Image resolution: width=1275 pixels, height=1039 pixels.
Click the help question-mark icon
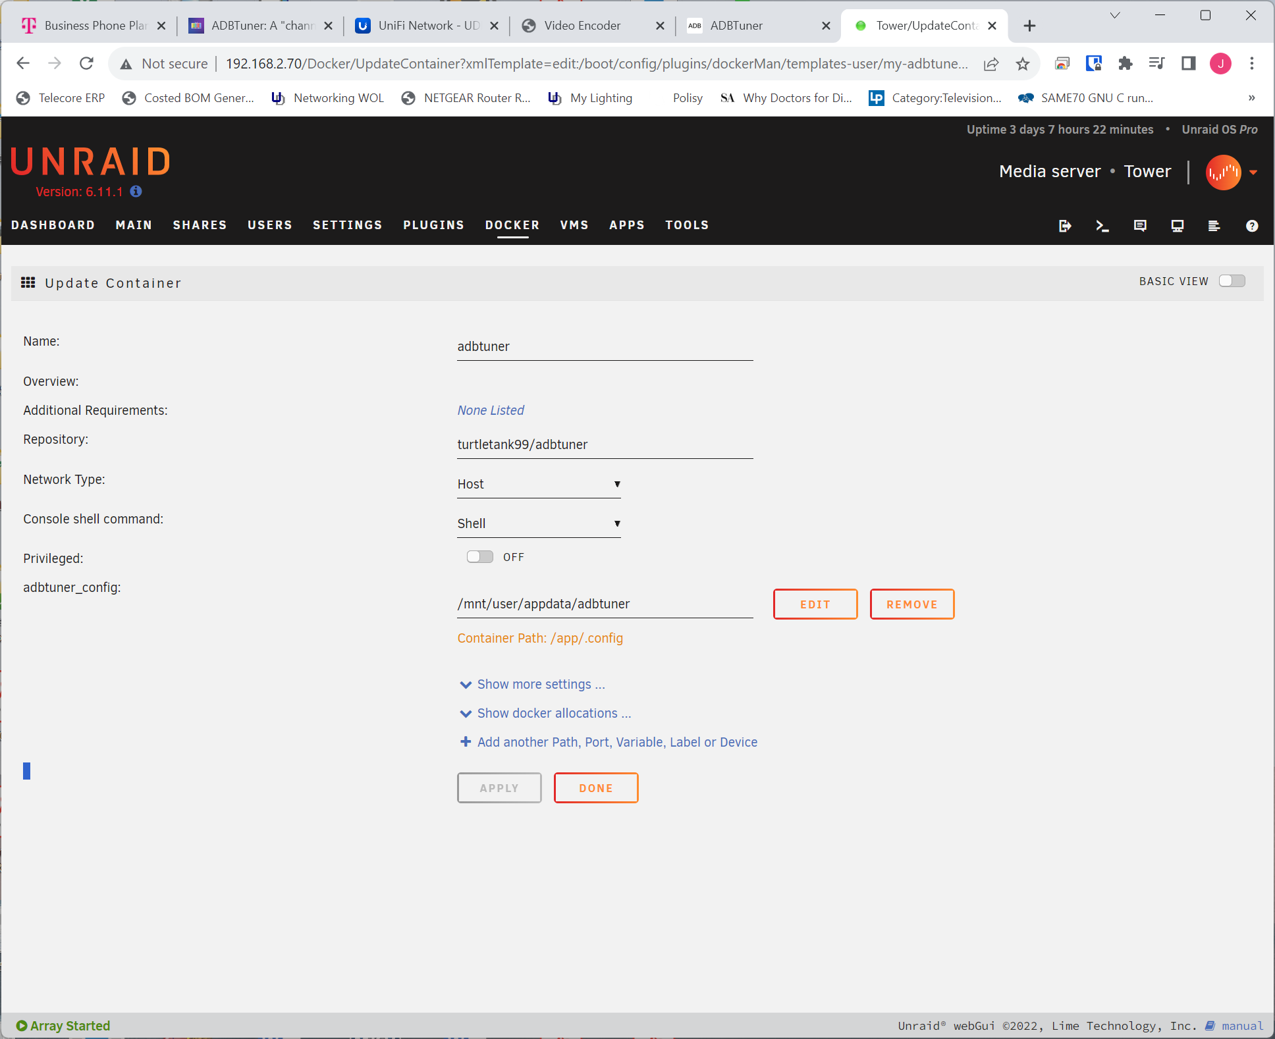(x=1252, y=226)
